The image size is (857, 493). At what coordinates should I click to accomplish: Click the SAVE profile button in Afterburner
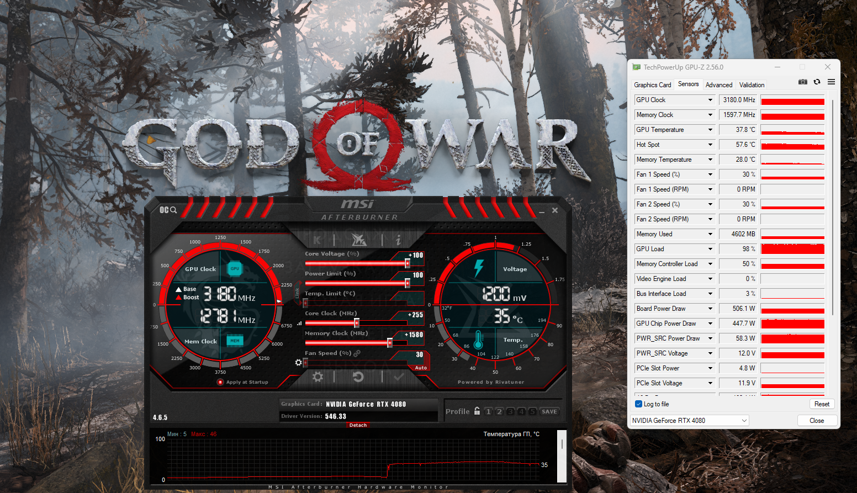pyautogui.click(x=549, y=412)
